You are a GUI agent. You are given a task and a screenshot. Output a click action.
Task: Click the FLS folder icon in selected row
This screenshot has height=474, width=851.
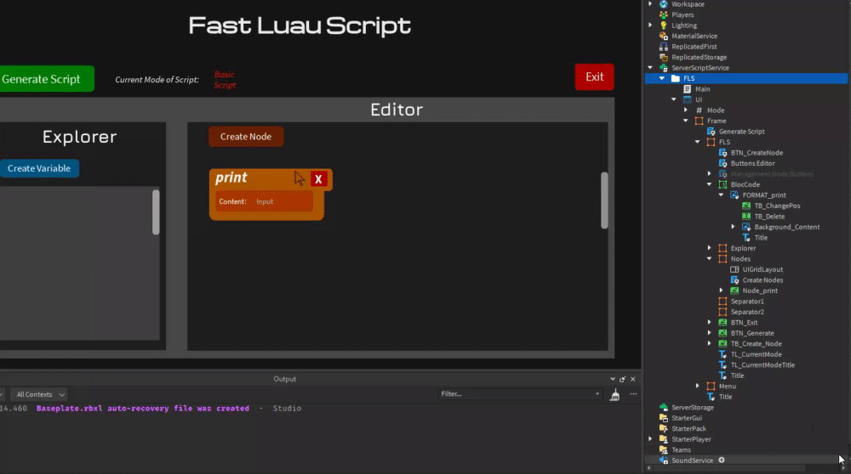(675, 78)
